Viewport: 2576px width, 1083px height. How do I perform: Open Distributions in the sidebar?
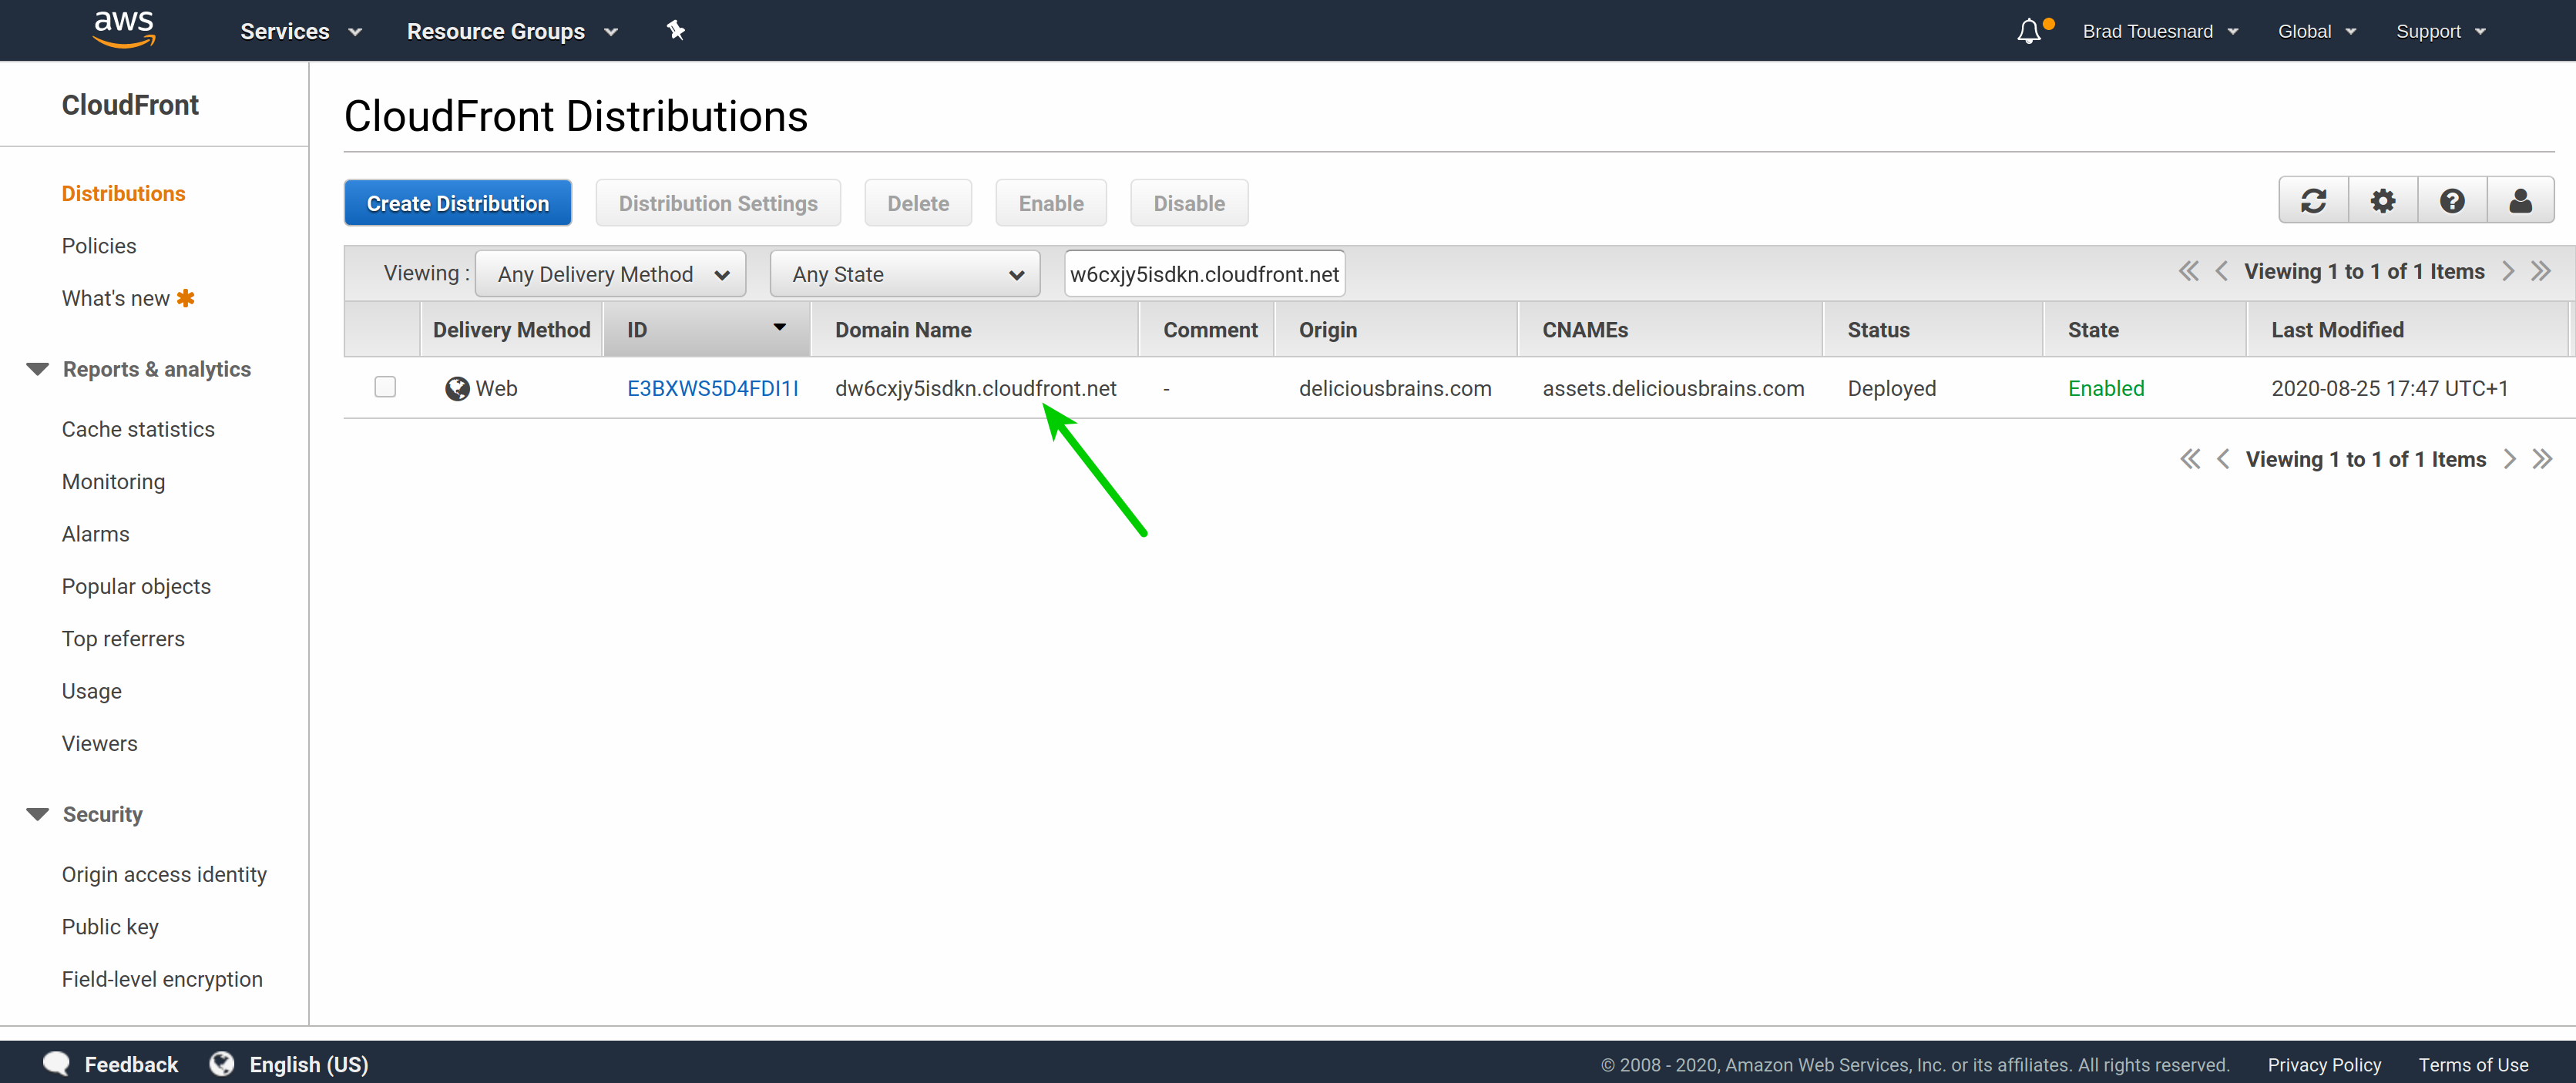(123, 193)
